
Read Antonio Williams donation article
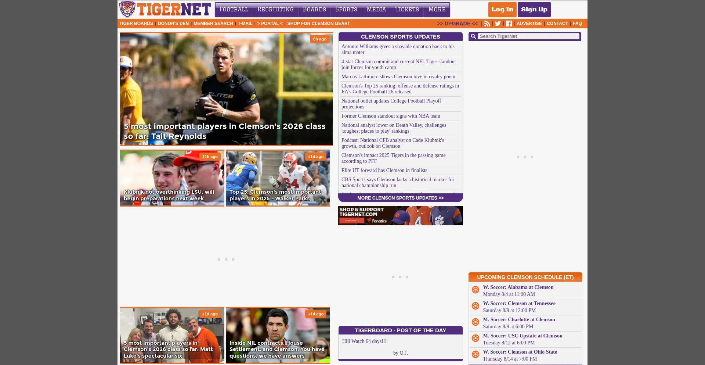[x=398, y=49]
